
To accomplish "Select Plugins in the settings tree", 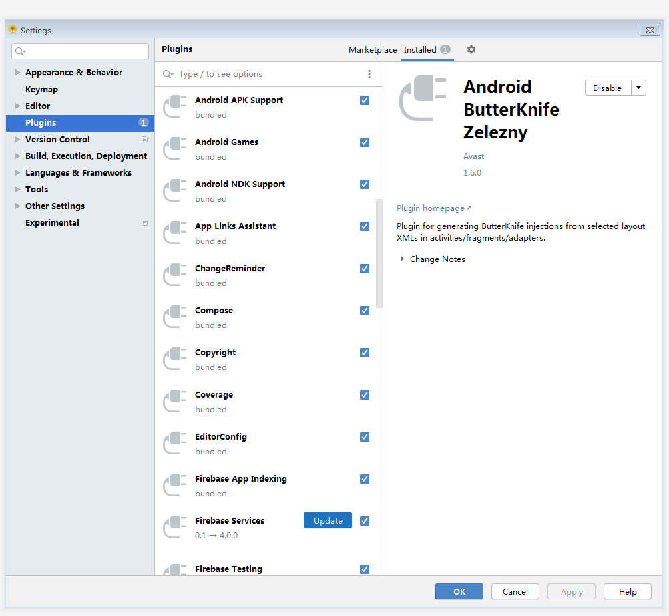I will coord(79,122).
